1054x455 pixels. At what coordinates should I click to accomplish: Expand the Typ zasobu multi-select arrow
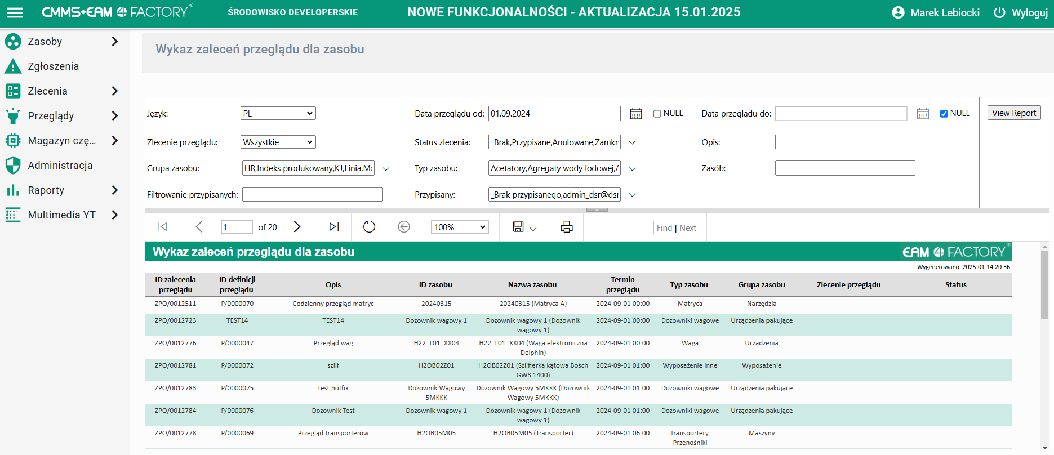[632, 169]
